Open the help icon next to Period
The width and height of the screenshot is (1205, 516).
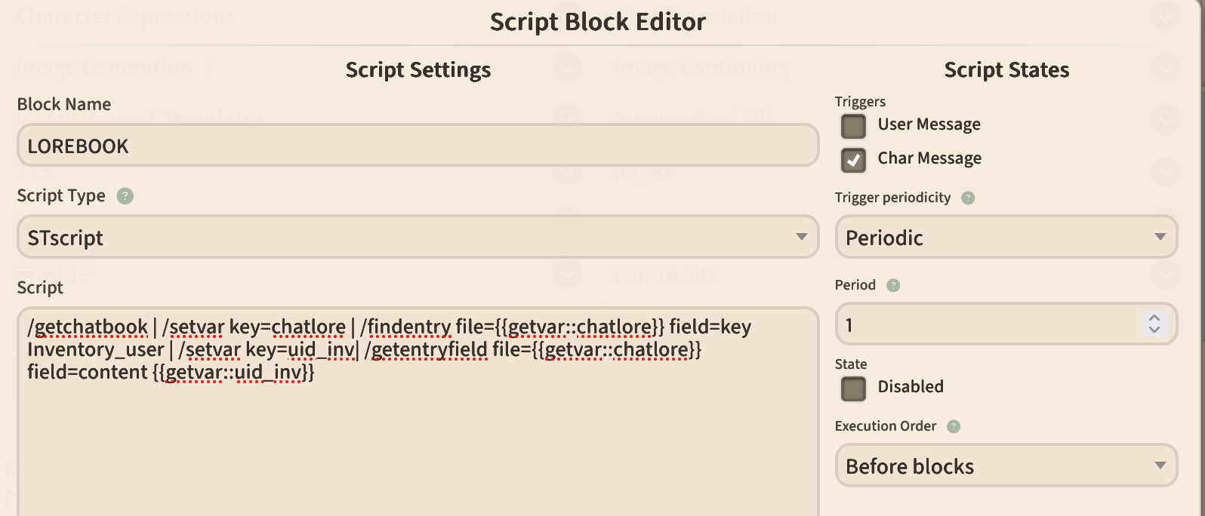pos(893,285)
